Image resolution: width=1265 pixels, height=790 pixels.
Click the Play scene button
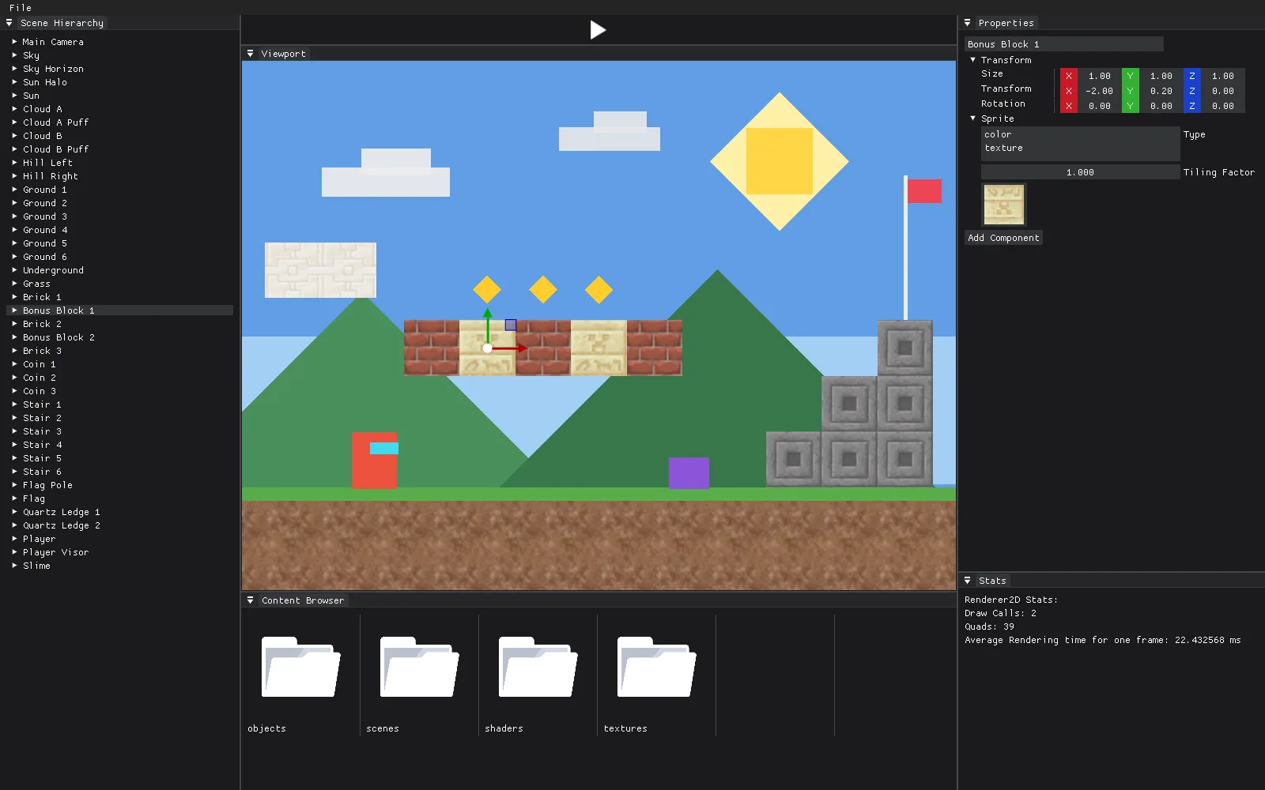pyautogui.click(x=598, y=30)
